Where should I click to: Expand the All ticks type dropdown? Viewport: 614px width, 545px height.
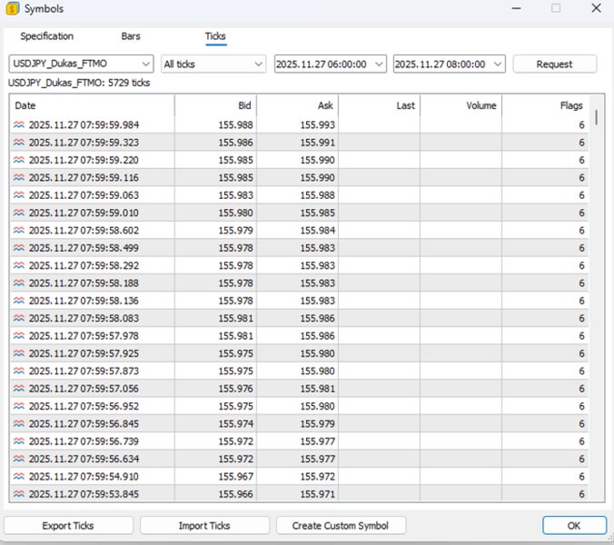[x=213, y=64]
